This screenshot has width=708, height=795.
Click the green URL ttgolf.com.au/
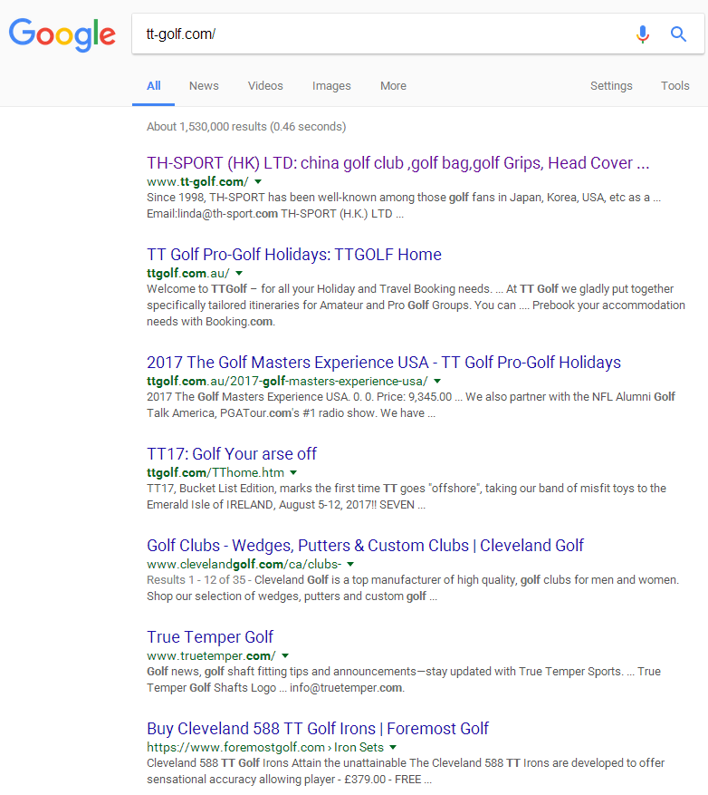pyautogui.click(x=188, y=273)
